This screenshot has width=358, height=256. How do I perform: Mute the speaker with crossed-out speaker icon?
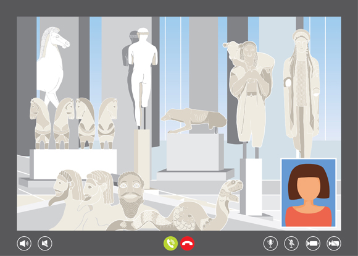[x=44, y=244]
